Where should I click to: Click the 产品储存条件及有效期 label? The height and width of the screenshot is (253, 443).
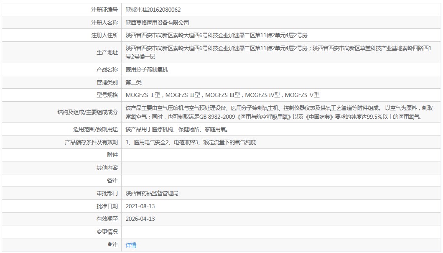point(91,142)
